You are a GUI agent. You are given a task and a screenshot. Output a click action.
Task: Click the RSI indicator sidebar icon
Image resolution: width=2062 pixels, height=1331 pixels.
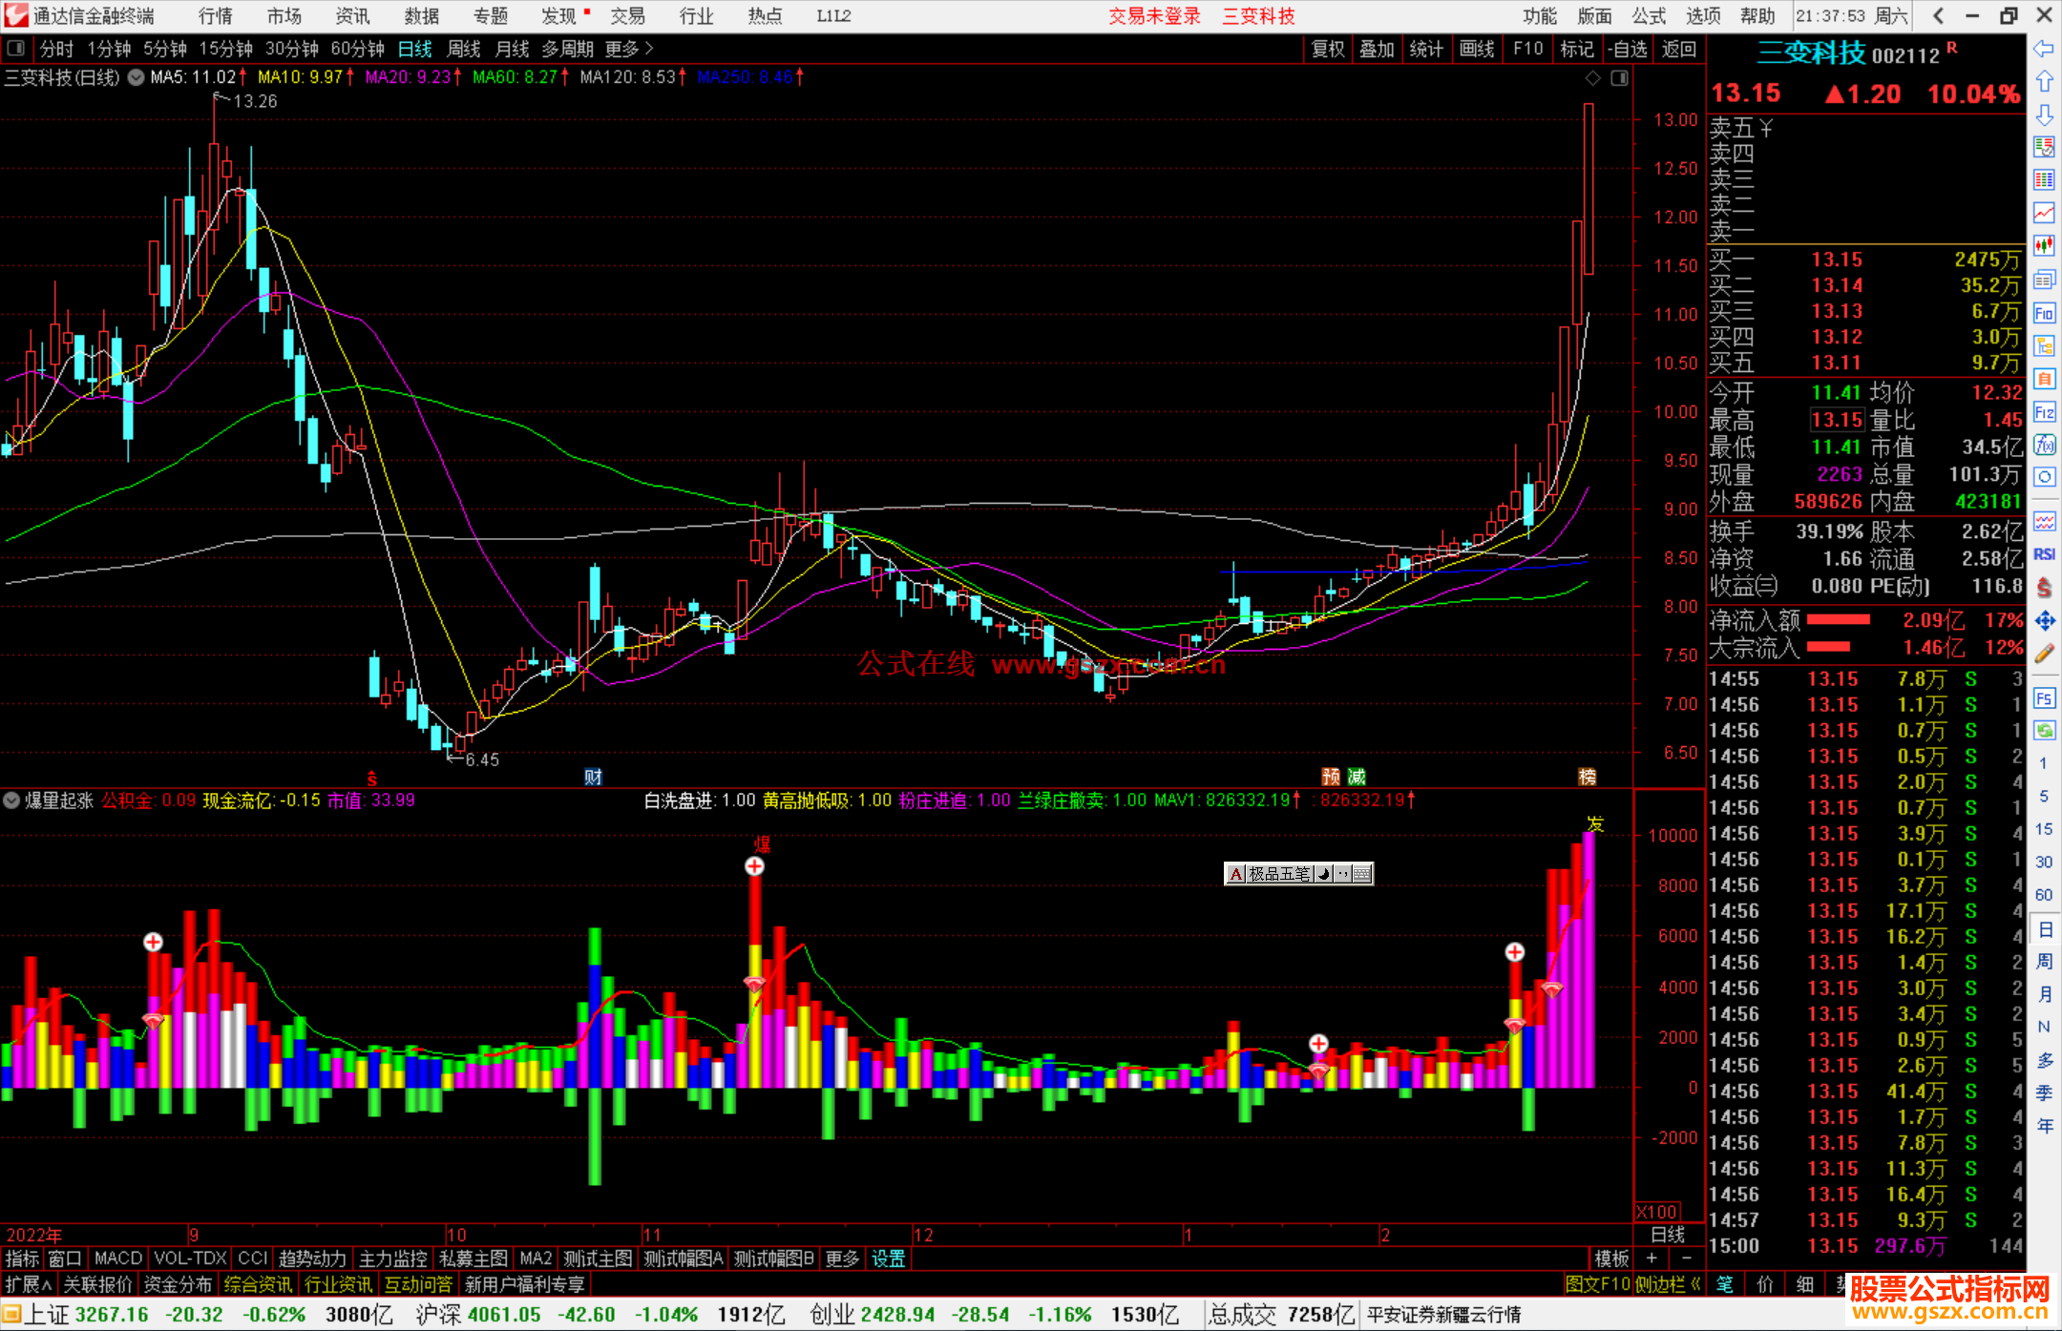2044,554
